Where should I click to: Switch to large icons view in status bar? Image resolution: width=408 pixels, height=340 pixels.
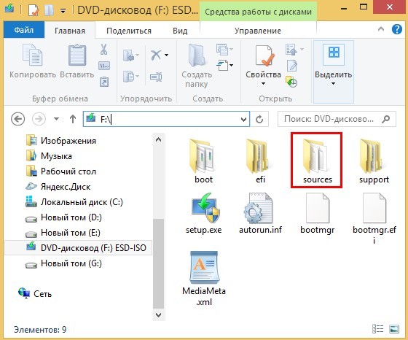[x=394, y=329]
